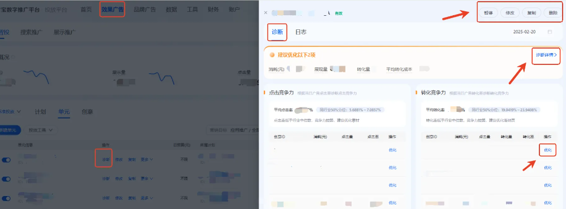Open 财务 in the top navigation
The width and height of the screenshot is (566, 209).
point(213,10)
